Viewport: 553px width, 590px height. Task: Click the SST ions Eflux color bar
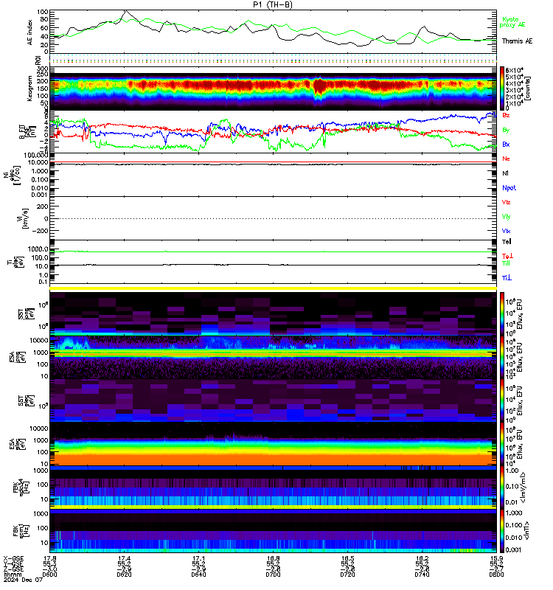click(502, 313)
